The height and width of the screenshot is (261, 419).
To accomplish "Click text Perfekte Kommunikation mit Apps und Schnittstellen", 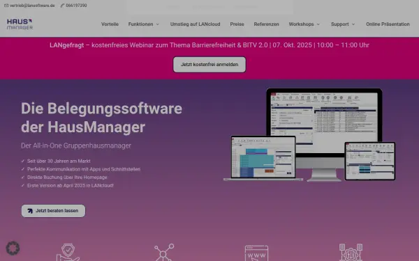I will (84, 169).
